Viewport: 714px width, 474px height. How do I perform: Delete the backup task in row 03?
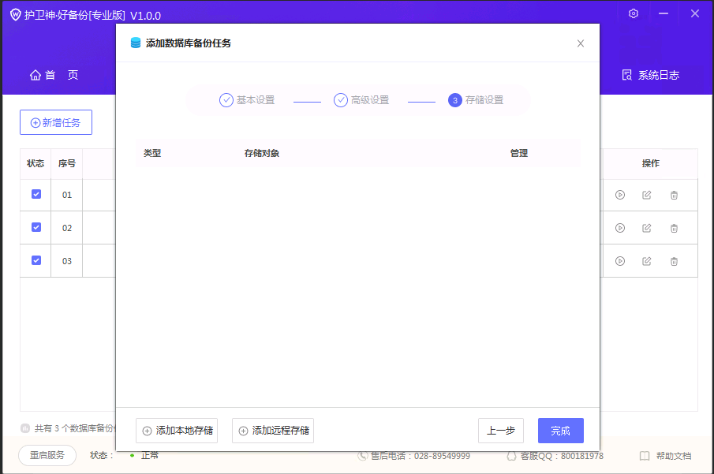(674, 261)
